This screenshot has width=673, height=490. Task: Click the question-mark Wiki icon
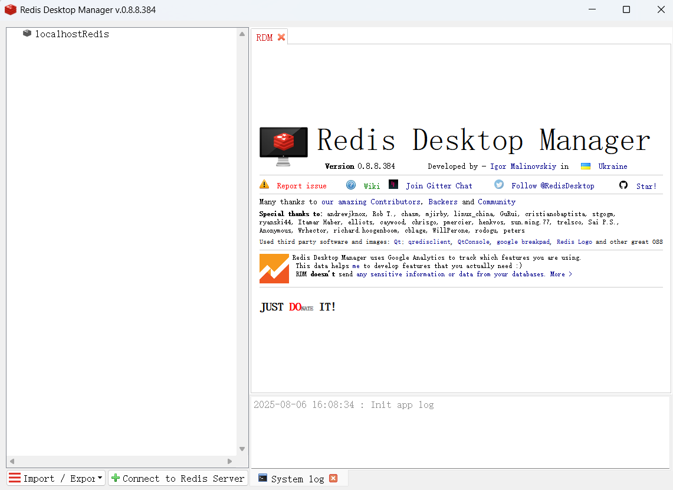click(351, 185)
